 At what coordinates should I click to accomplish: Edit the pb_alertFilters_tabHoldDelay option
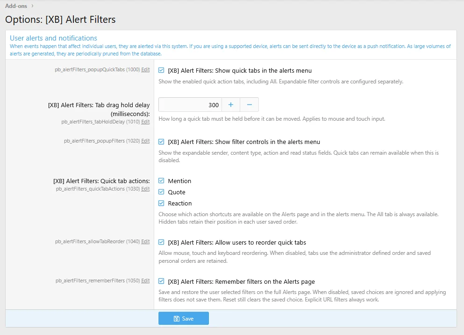coord(145,122)
